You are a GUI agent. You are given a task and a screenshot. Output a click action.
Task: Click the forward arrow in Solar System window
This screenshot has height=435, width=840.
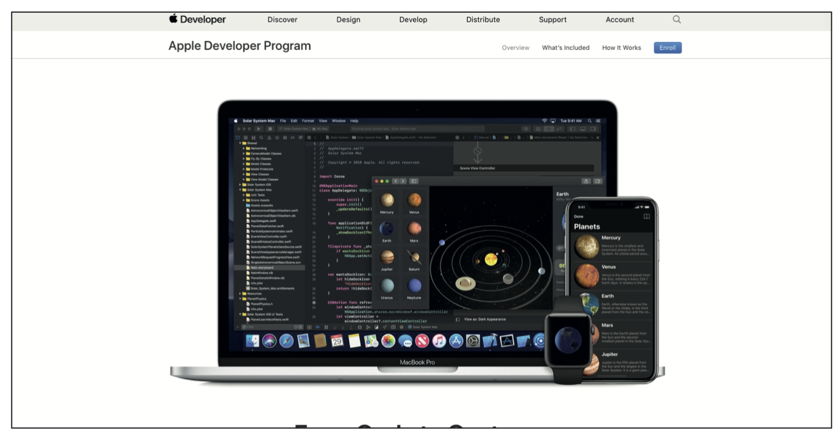(x=403, y=181)
